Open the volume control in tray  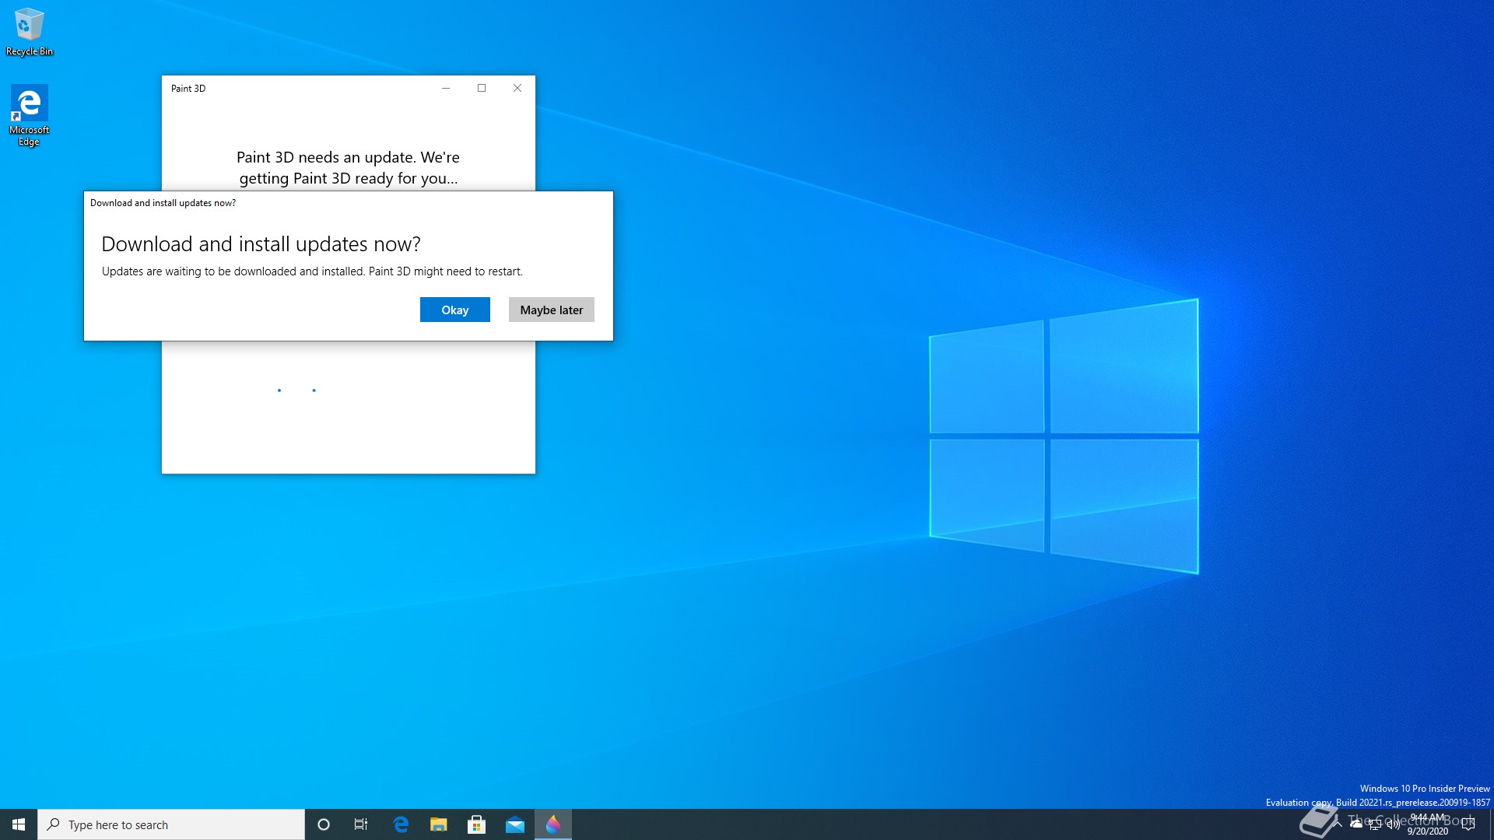click(x=1394, y=824)
